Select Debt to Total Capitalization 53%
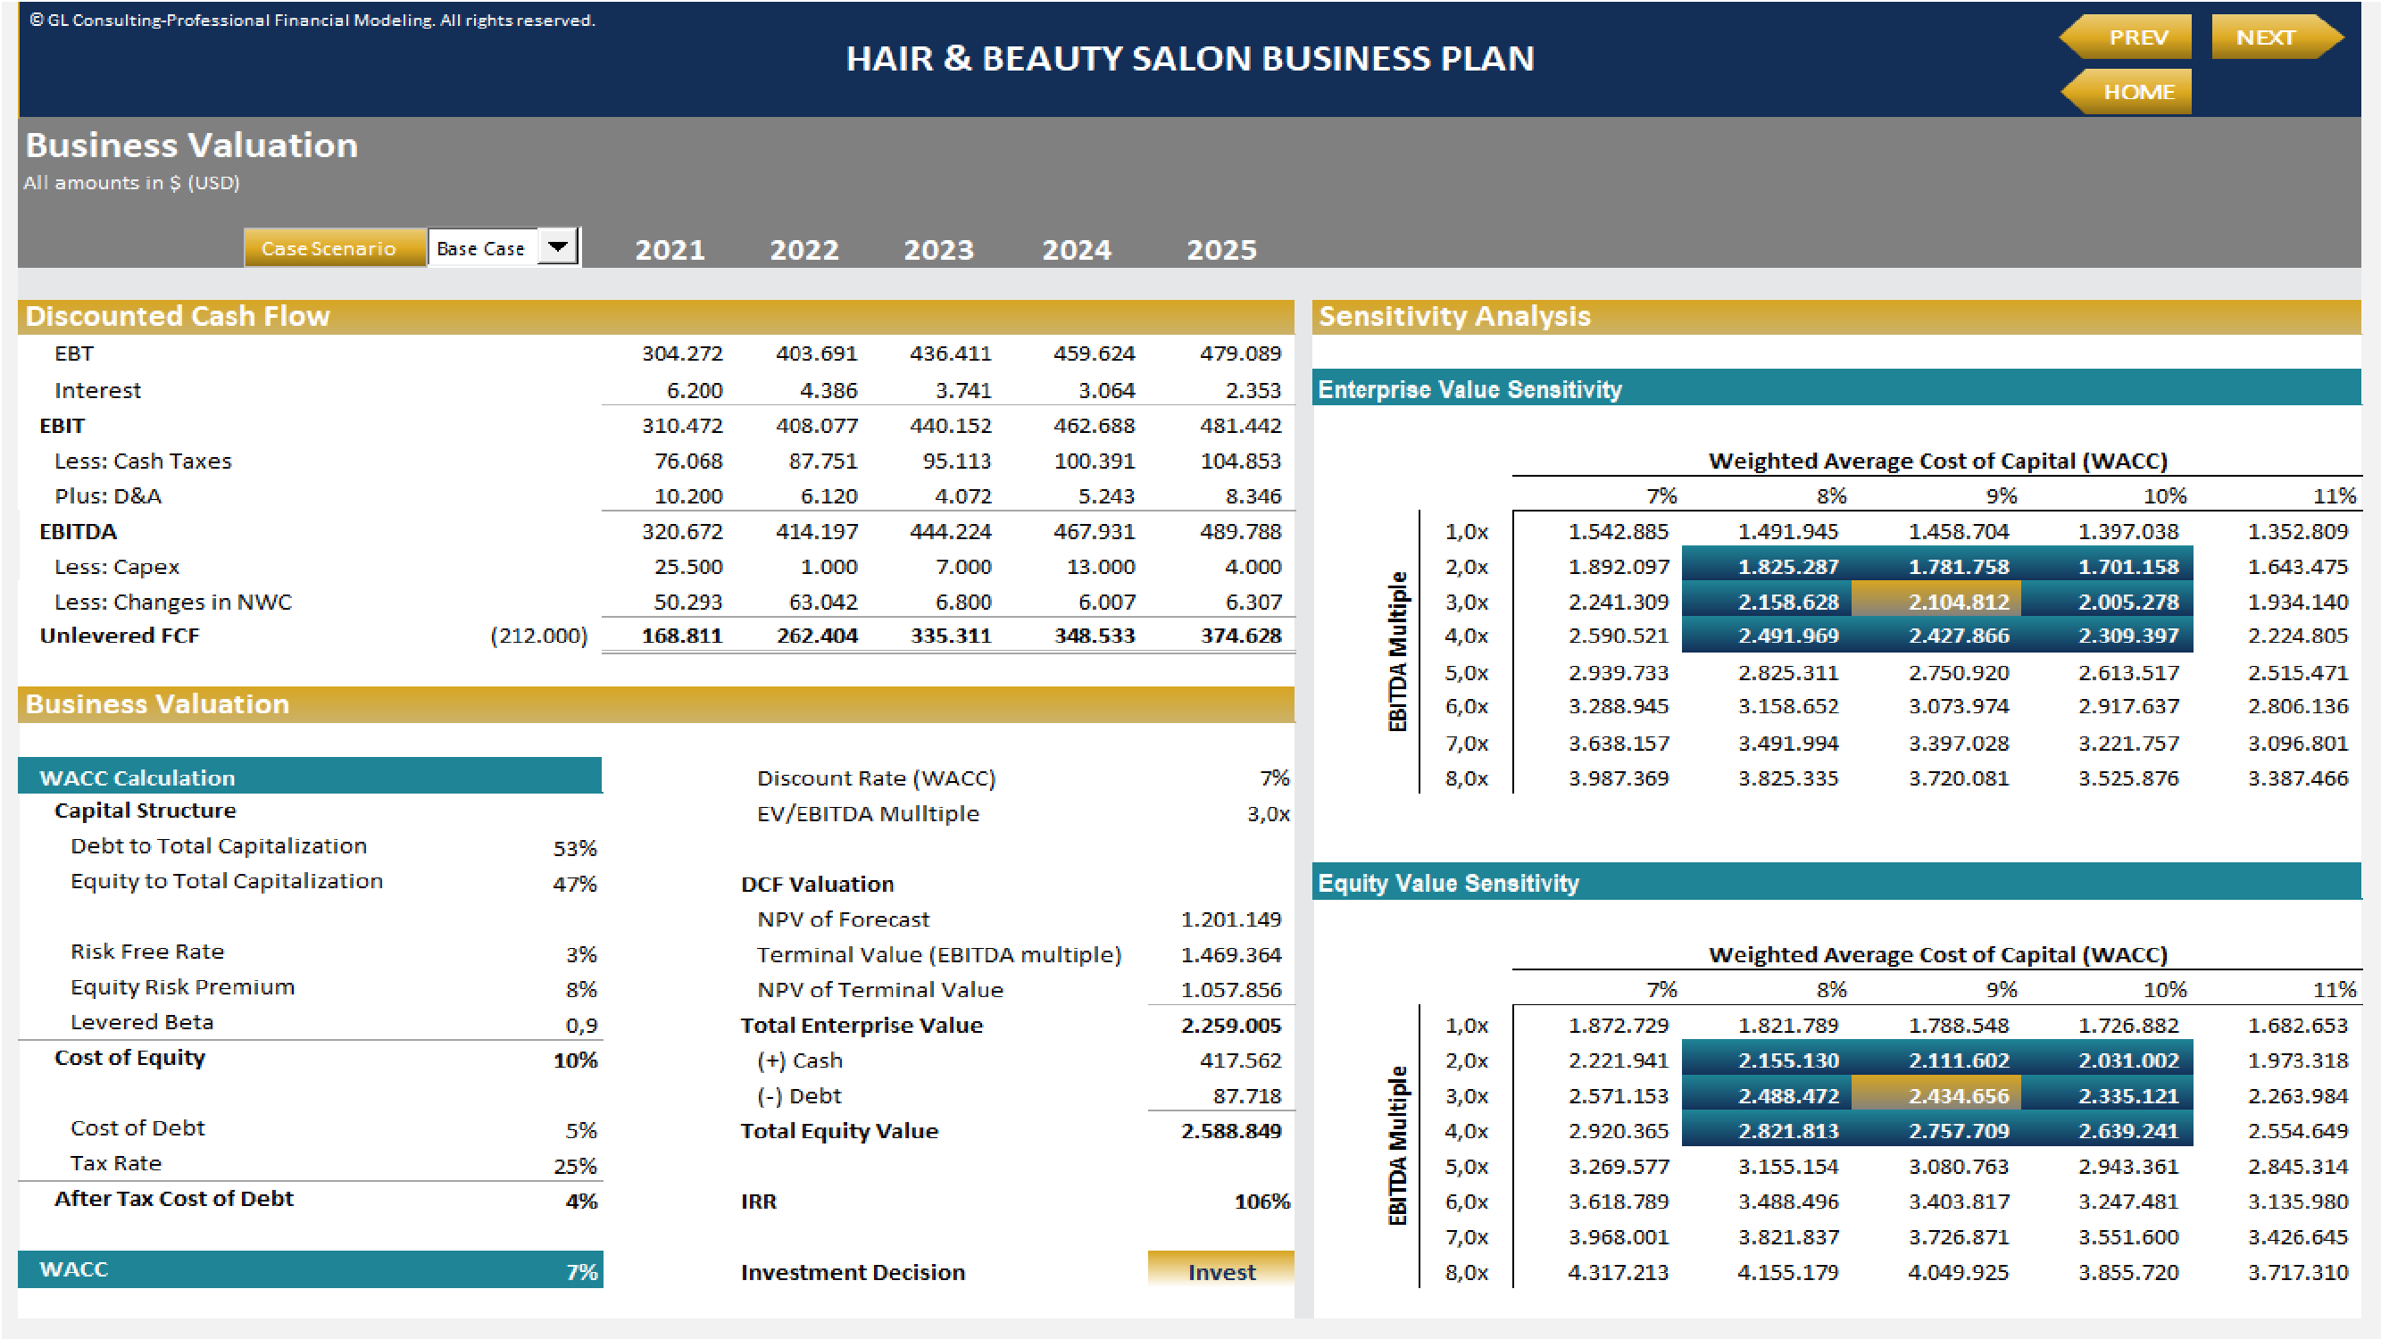Screen dimensions: 2381x1339 (574, 847)
